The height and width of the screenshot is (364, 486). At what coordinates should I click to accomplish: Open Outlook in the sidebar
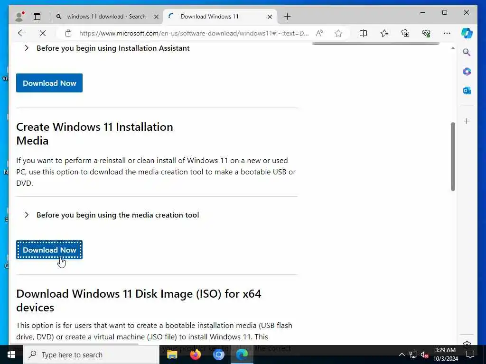point(467,91)
